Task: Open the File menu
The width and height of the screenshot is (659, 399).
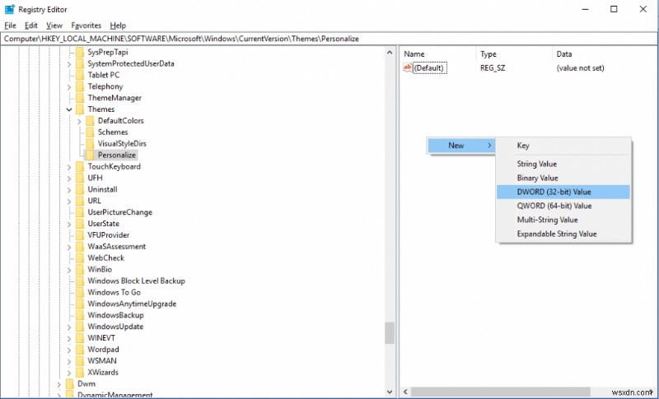Action: pos(10,26)
